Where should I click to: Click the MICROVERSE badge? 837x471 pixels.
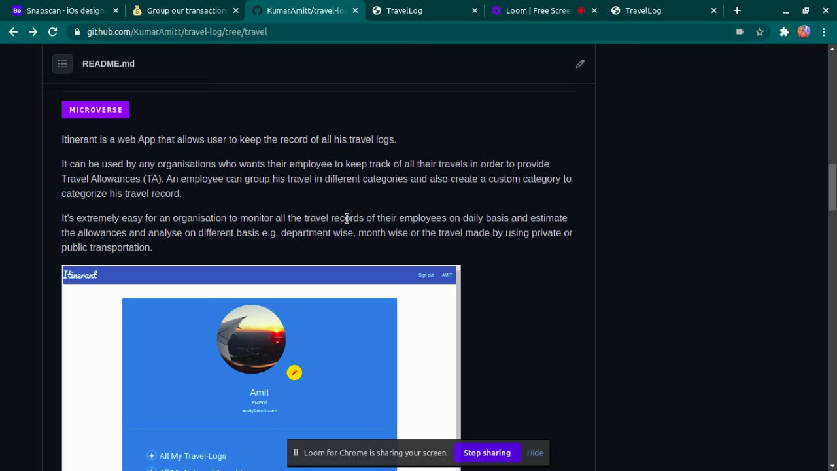point(95,110)
